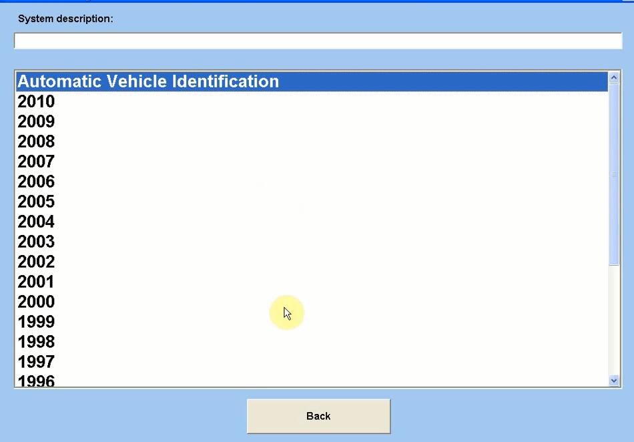Screen dimensions: 634x442
Task: Click the Back button
Action: 318,416
